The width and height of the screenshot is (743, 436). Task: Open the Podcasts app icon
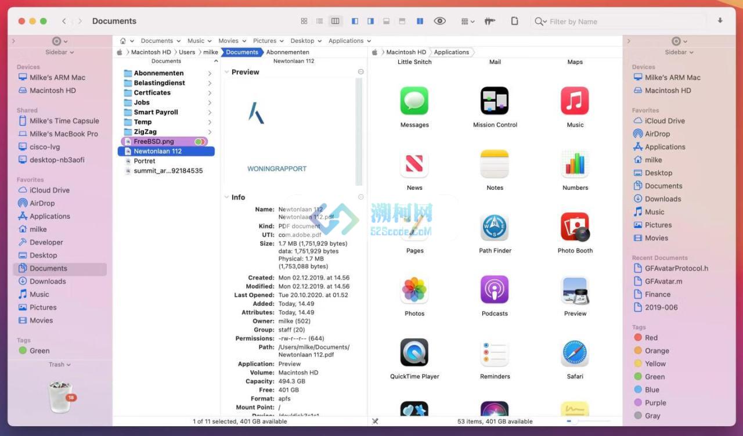click(495, 290)
